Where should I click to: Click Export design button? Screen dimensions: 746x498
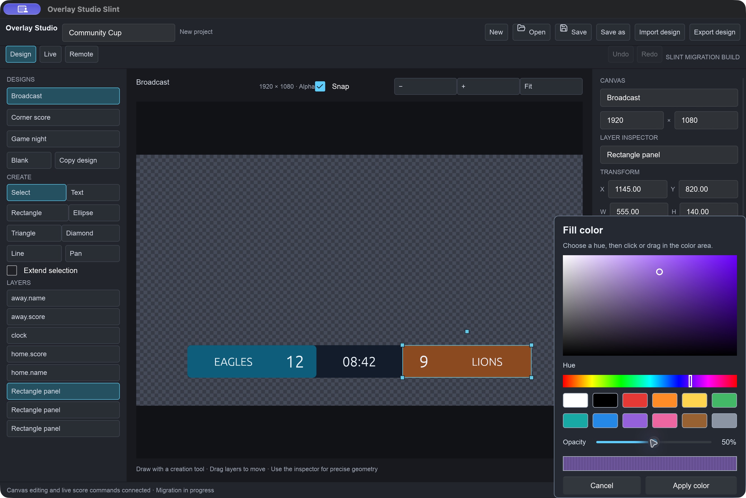click(715, 32)
